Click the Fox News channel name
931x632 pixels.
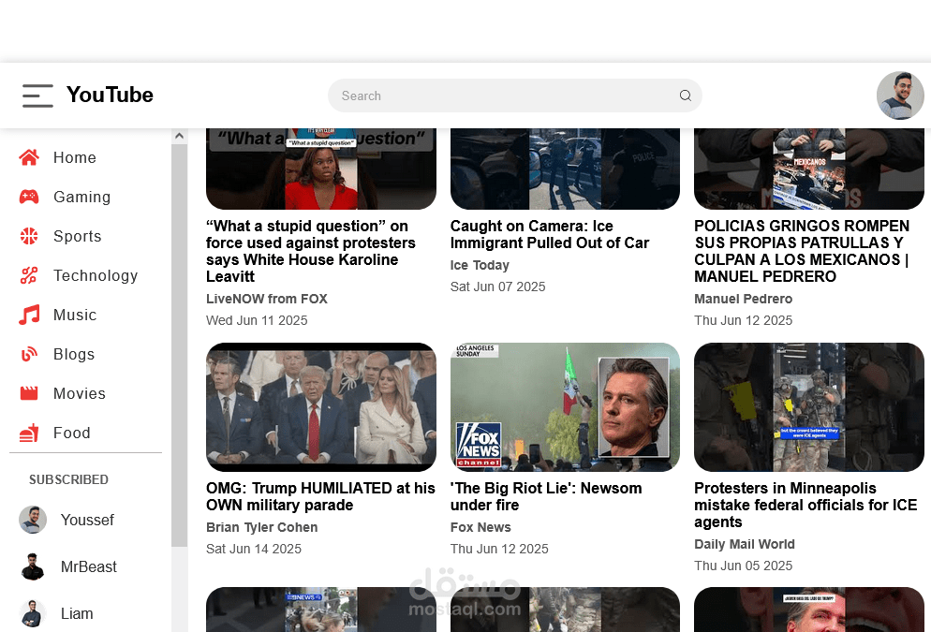point(480,527)
